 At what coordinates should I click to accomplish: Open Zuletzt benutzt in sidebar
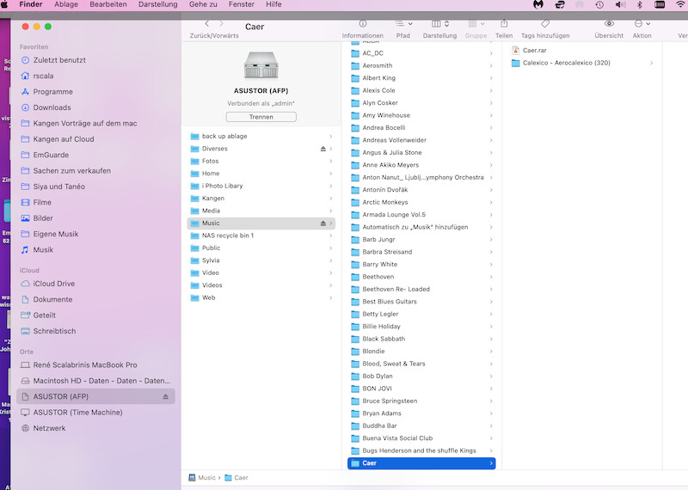pos(59,60)
